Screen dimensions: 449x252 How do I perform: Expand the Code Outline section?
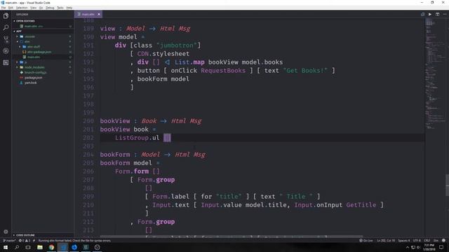tap(43, 235)
